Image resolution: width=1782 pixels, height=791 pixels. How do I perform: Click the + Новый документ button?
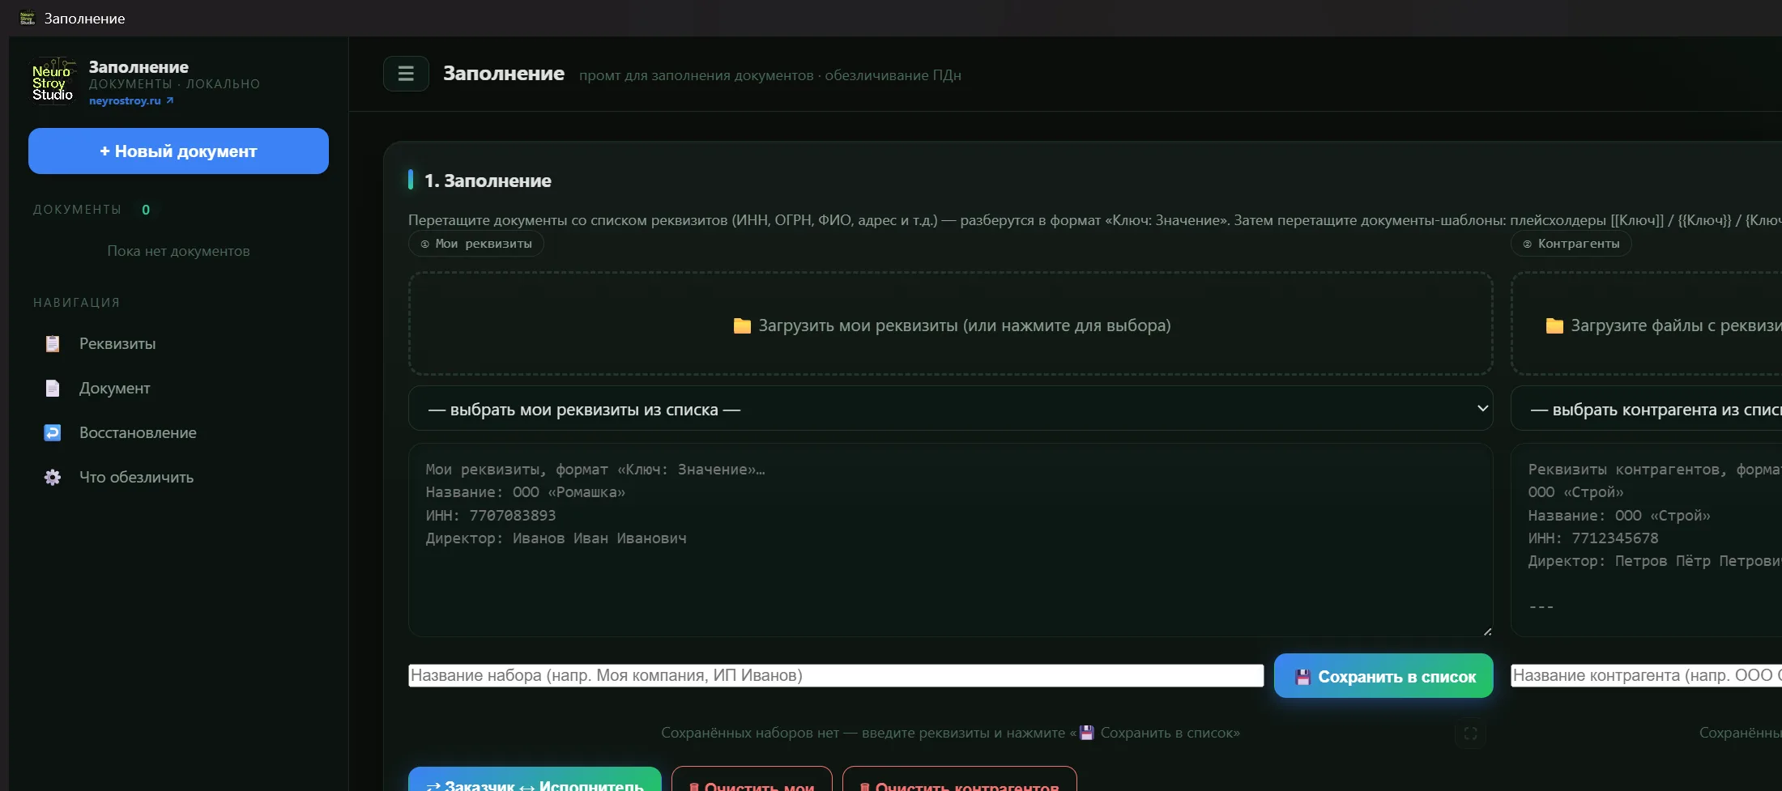pyautogui.click(x=178, y=151)
